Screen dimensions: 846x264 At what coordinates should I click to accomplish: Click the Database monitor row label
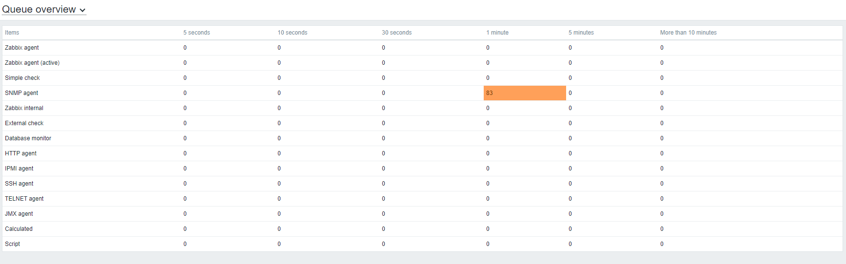(28, 138)
